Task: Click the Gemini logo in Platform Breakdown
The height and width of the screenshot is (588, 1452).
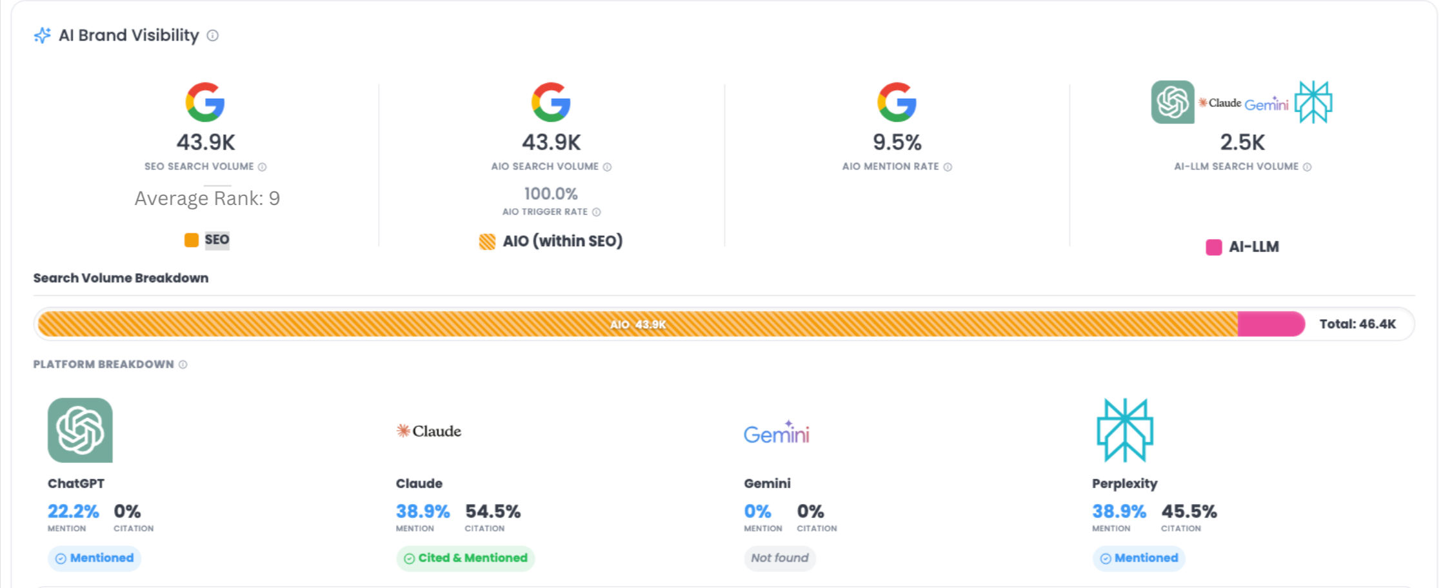Action: [x=776, y=433]
